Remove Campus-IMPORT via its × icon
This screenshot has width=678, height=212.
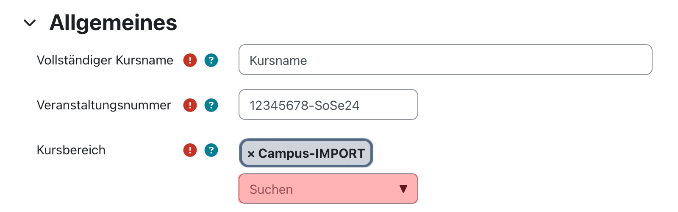point(251,154)
